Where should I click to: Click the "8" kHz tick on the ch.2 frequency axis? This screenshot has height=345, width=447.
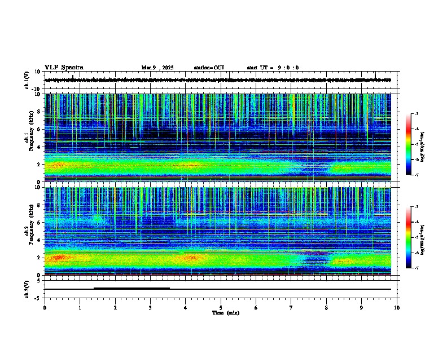pos(40,205)
